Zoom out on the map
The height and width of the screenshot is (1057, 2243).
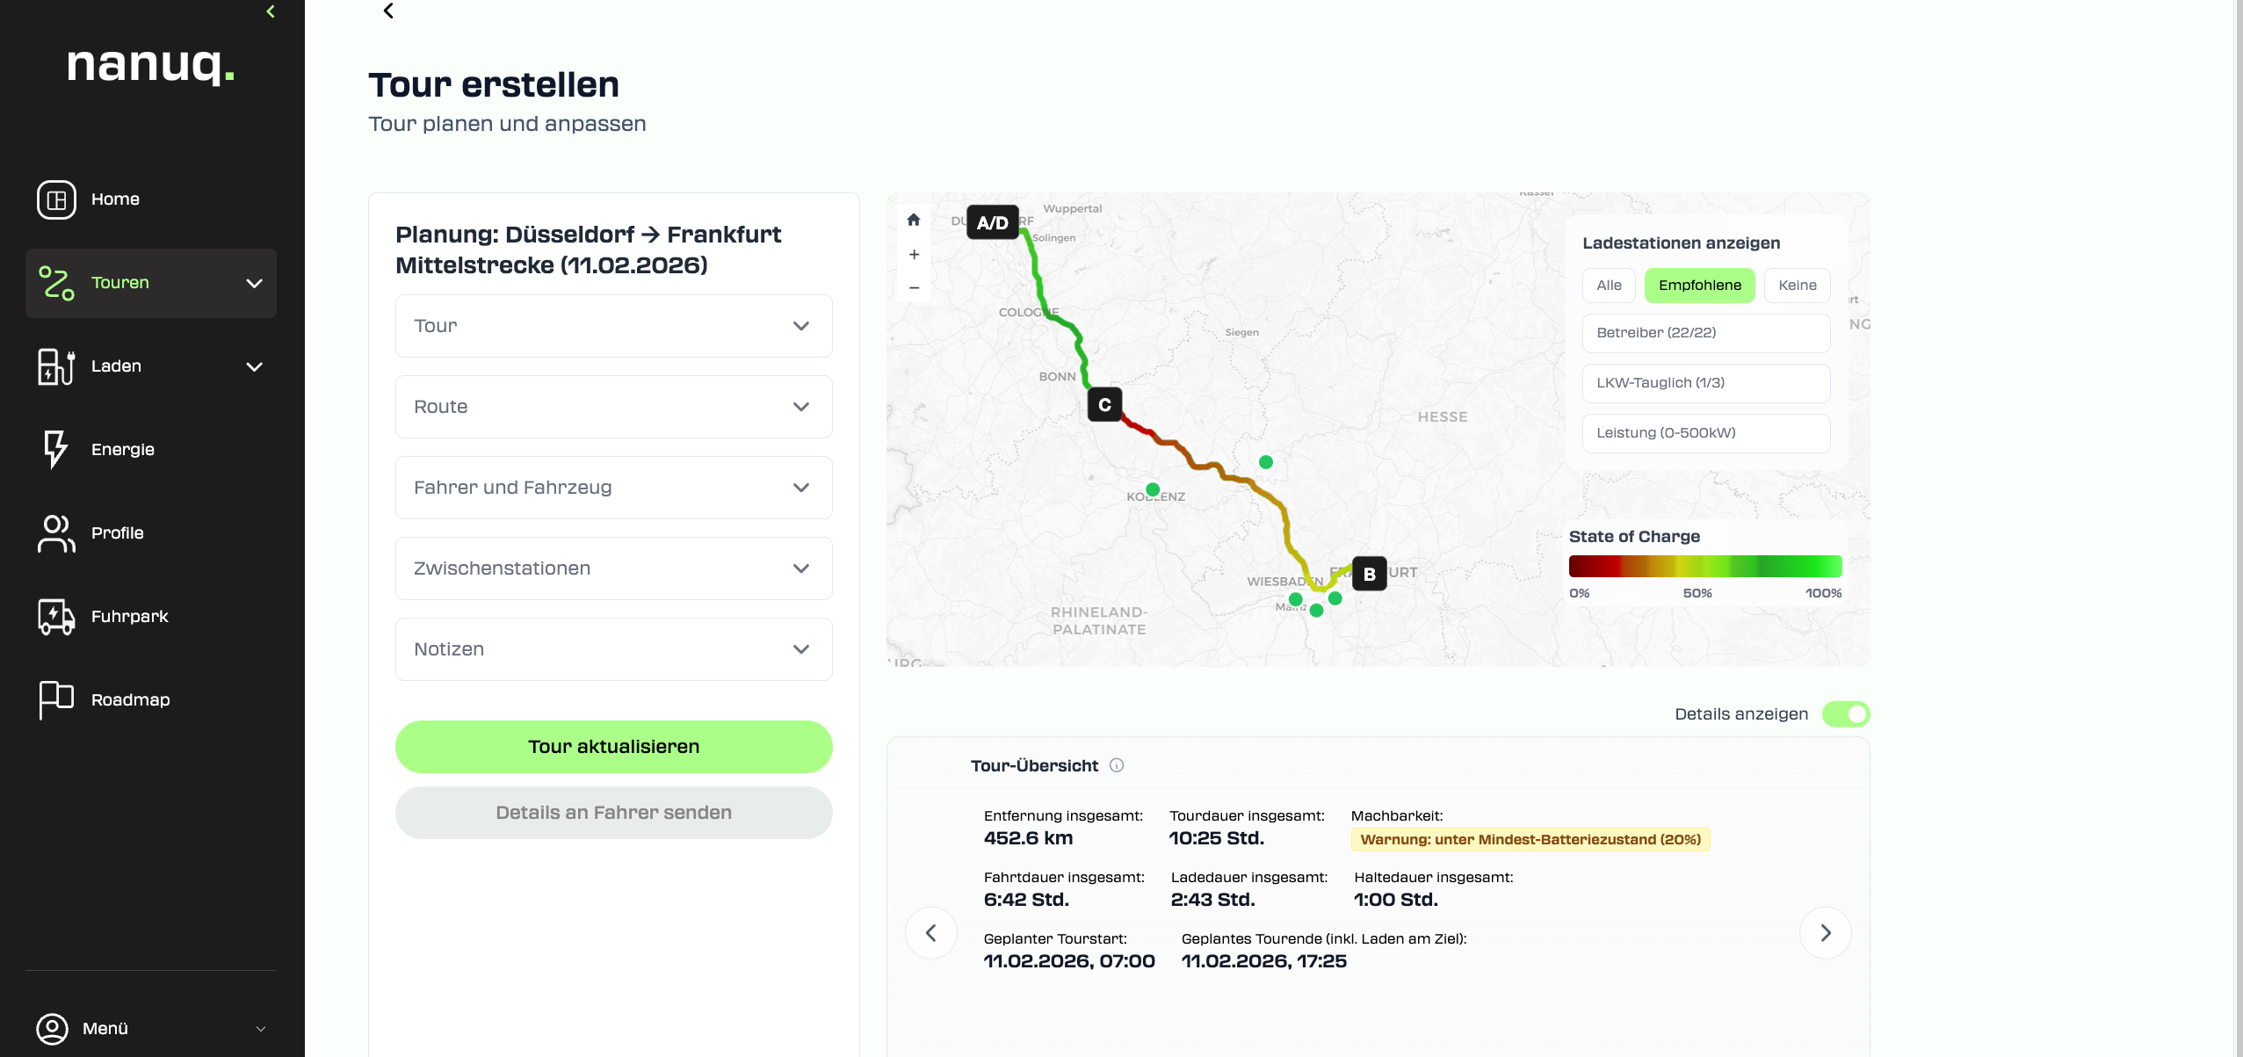(914, 287)
